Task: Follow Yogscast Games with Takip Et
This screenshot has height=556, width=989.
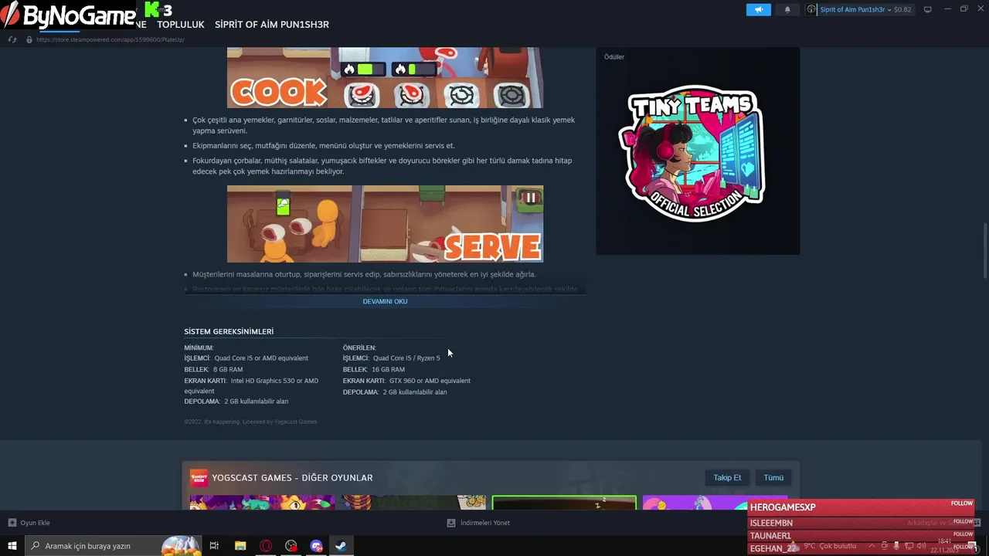Action: tap(727, 477)
